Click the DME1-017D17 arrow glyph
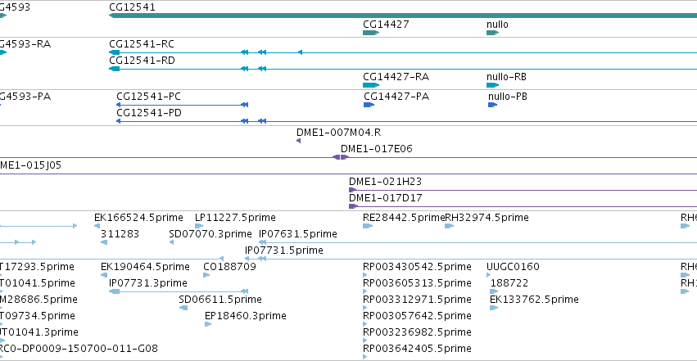The height and width of the screenshot is (361, 697). 353,206
